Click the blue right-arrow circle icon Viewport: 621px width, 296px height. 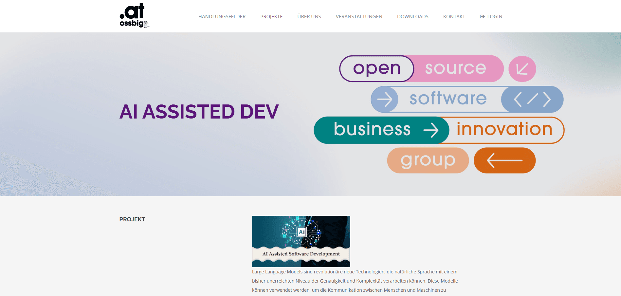click(384, 99)
